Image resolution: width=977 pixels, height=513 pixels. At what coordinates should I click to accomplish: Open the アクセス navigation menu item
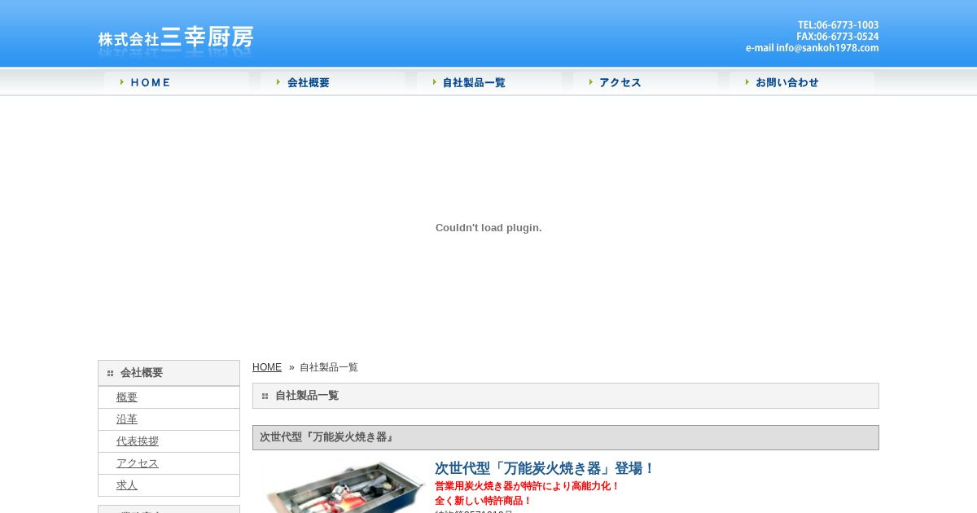click(646, 82)
